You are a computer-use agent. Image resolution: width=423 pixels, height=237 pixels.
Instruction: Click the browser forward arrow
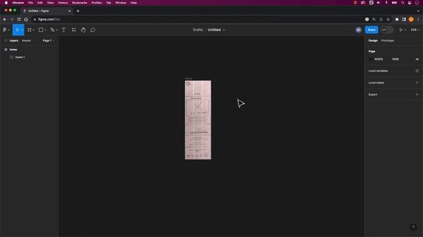coord(12,19)
